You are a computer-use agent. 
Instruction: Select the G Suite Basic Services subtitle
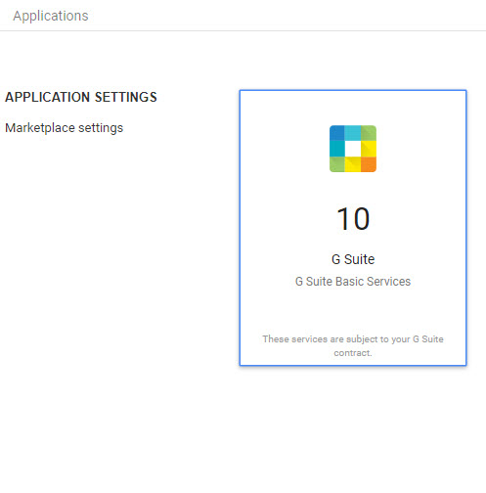click(x=353, y=282)
